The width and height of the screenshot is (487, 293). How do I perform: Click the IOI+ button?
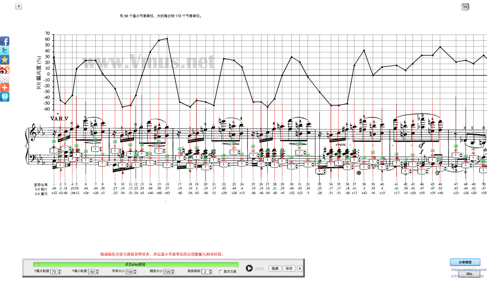[x=469, y=274]
